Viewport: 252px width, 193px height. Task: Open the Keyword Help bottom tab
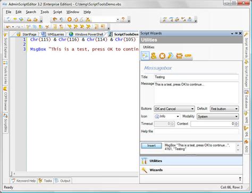[x=23, y=181]
